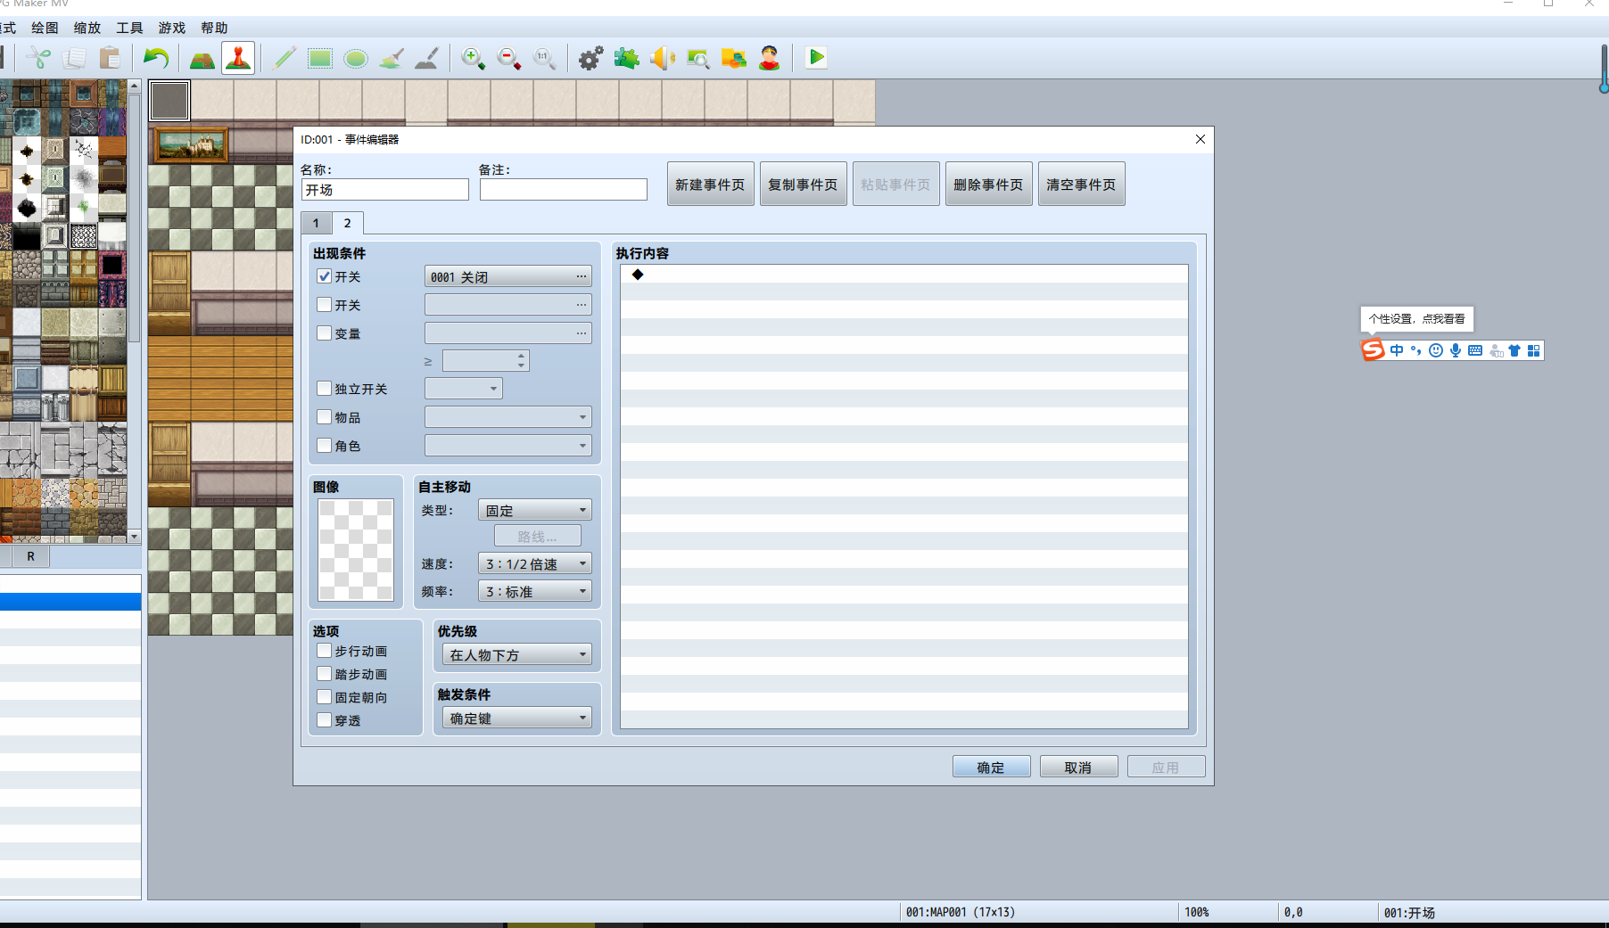Open the 游戏 Game menu
Image resolution: width=1609 pixels, height=928 pixels.
[x=172, y=28]
